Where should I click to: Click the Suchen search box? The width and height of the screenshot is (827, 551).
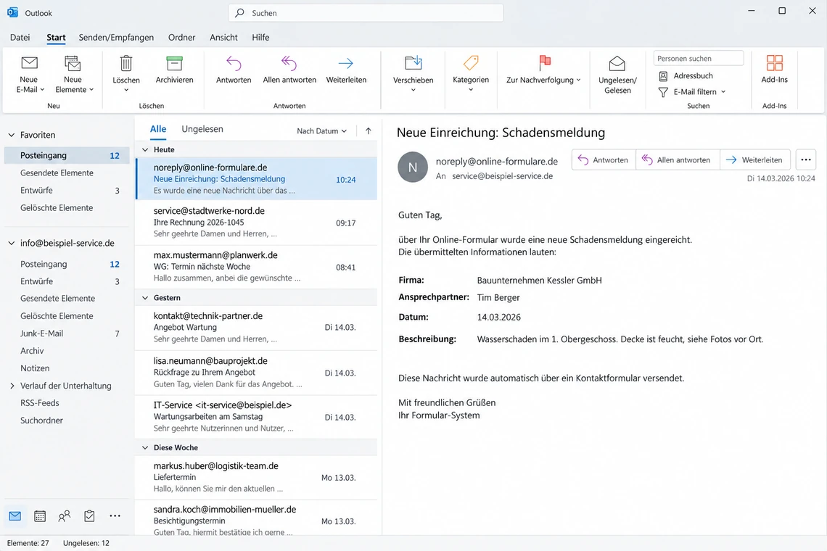[x=366, y=12]
